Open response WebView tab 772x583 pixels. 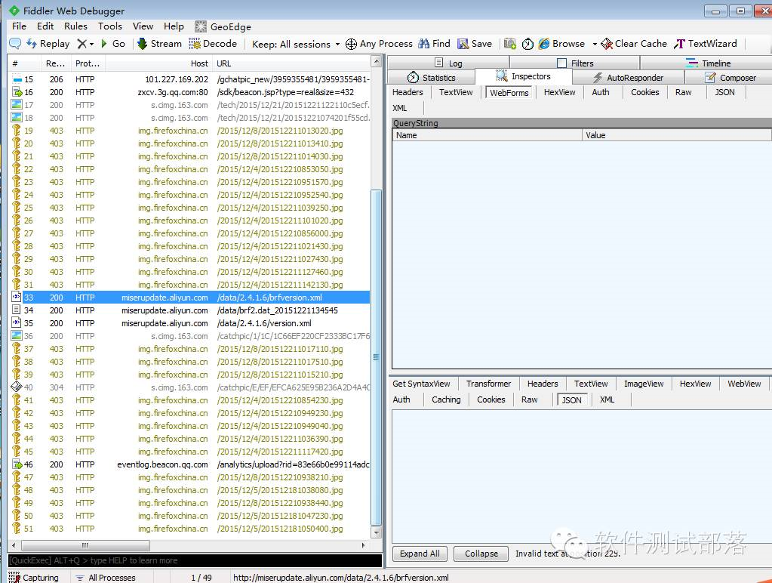tap(744, 384)
